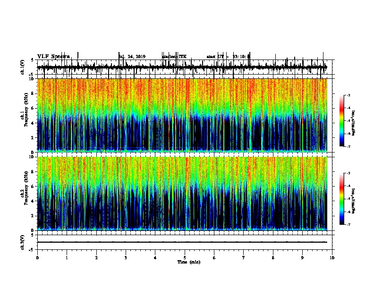Click the "VLF Spectra" plot title
374x289 pixels.
coord(53,57)
